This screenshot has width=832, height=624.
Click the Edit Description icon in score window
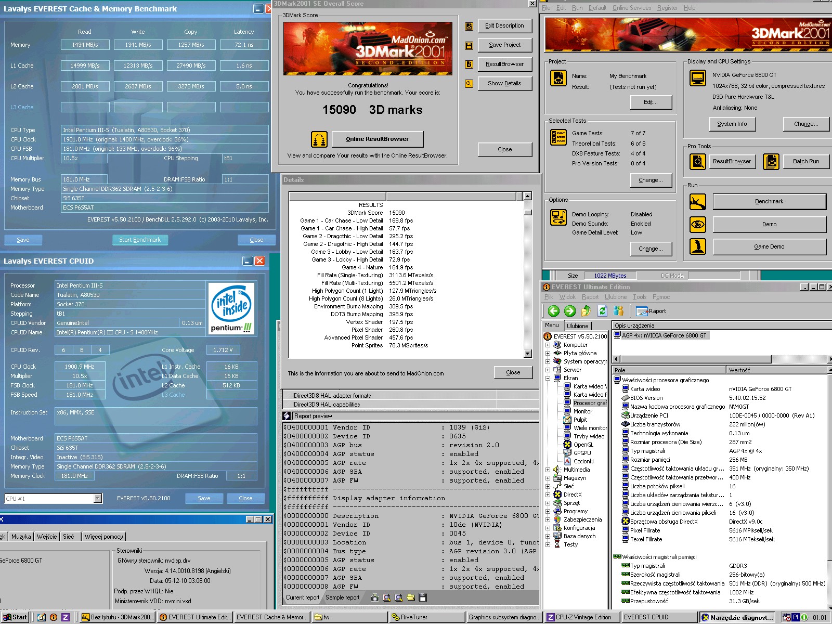tap(469, 26)
